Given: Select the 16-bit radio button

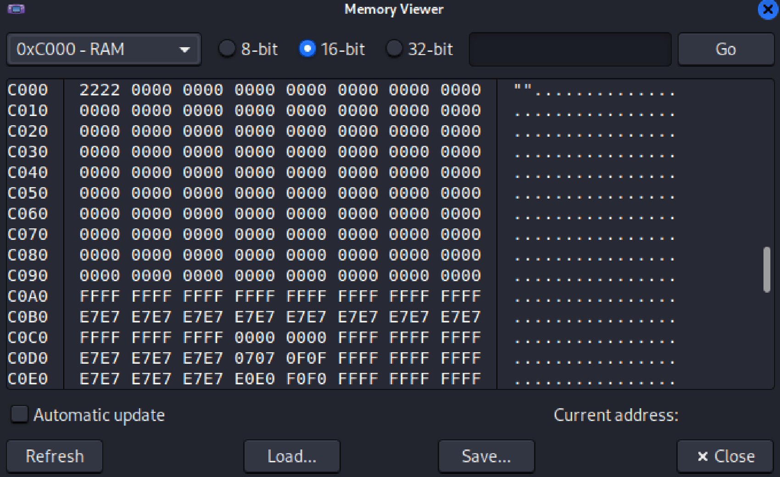Looking at the screenshot, I should (x=307, y=49).
